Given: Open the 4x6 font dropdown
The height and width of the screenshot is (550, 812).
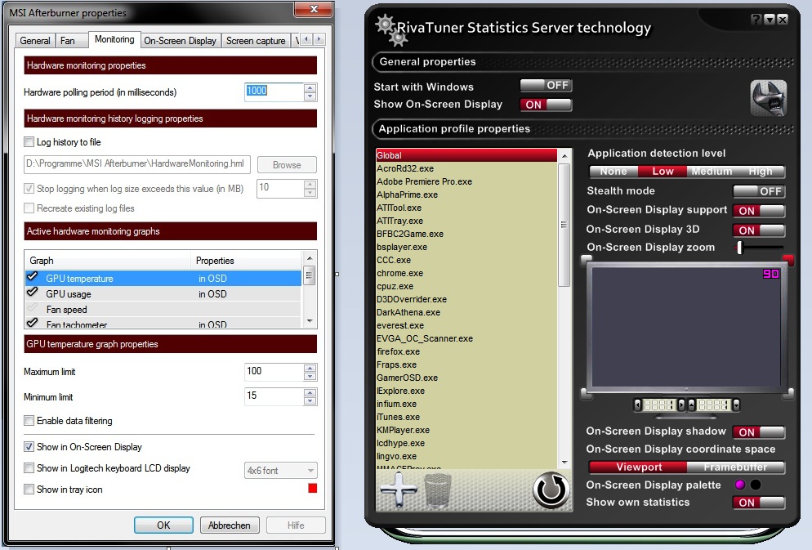Looking at the screenshot, I should (x=281, y=470).
